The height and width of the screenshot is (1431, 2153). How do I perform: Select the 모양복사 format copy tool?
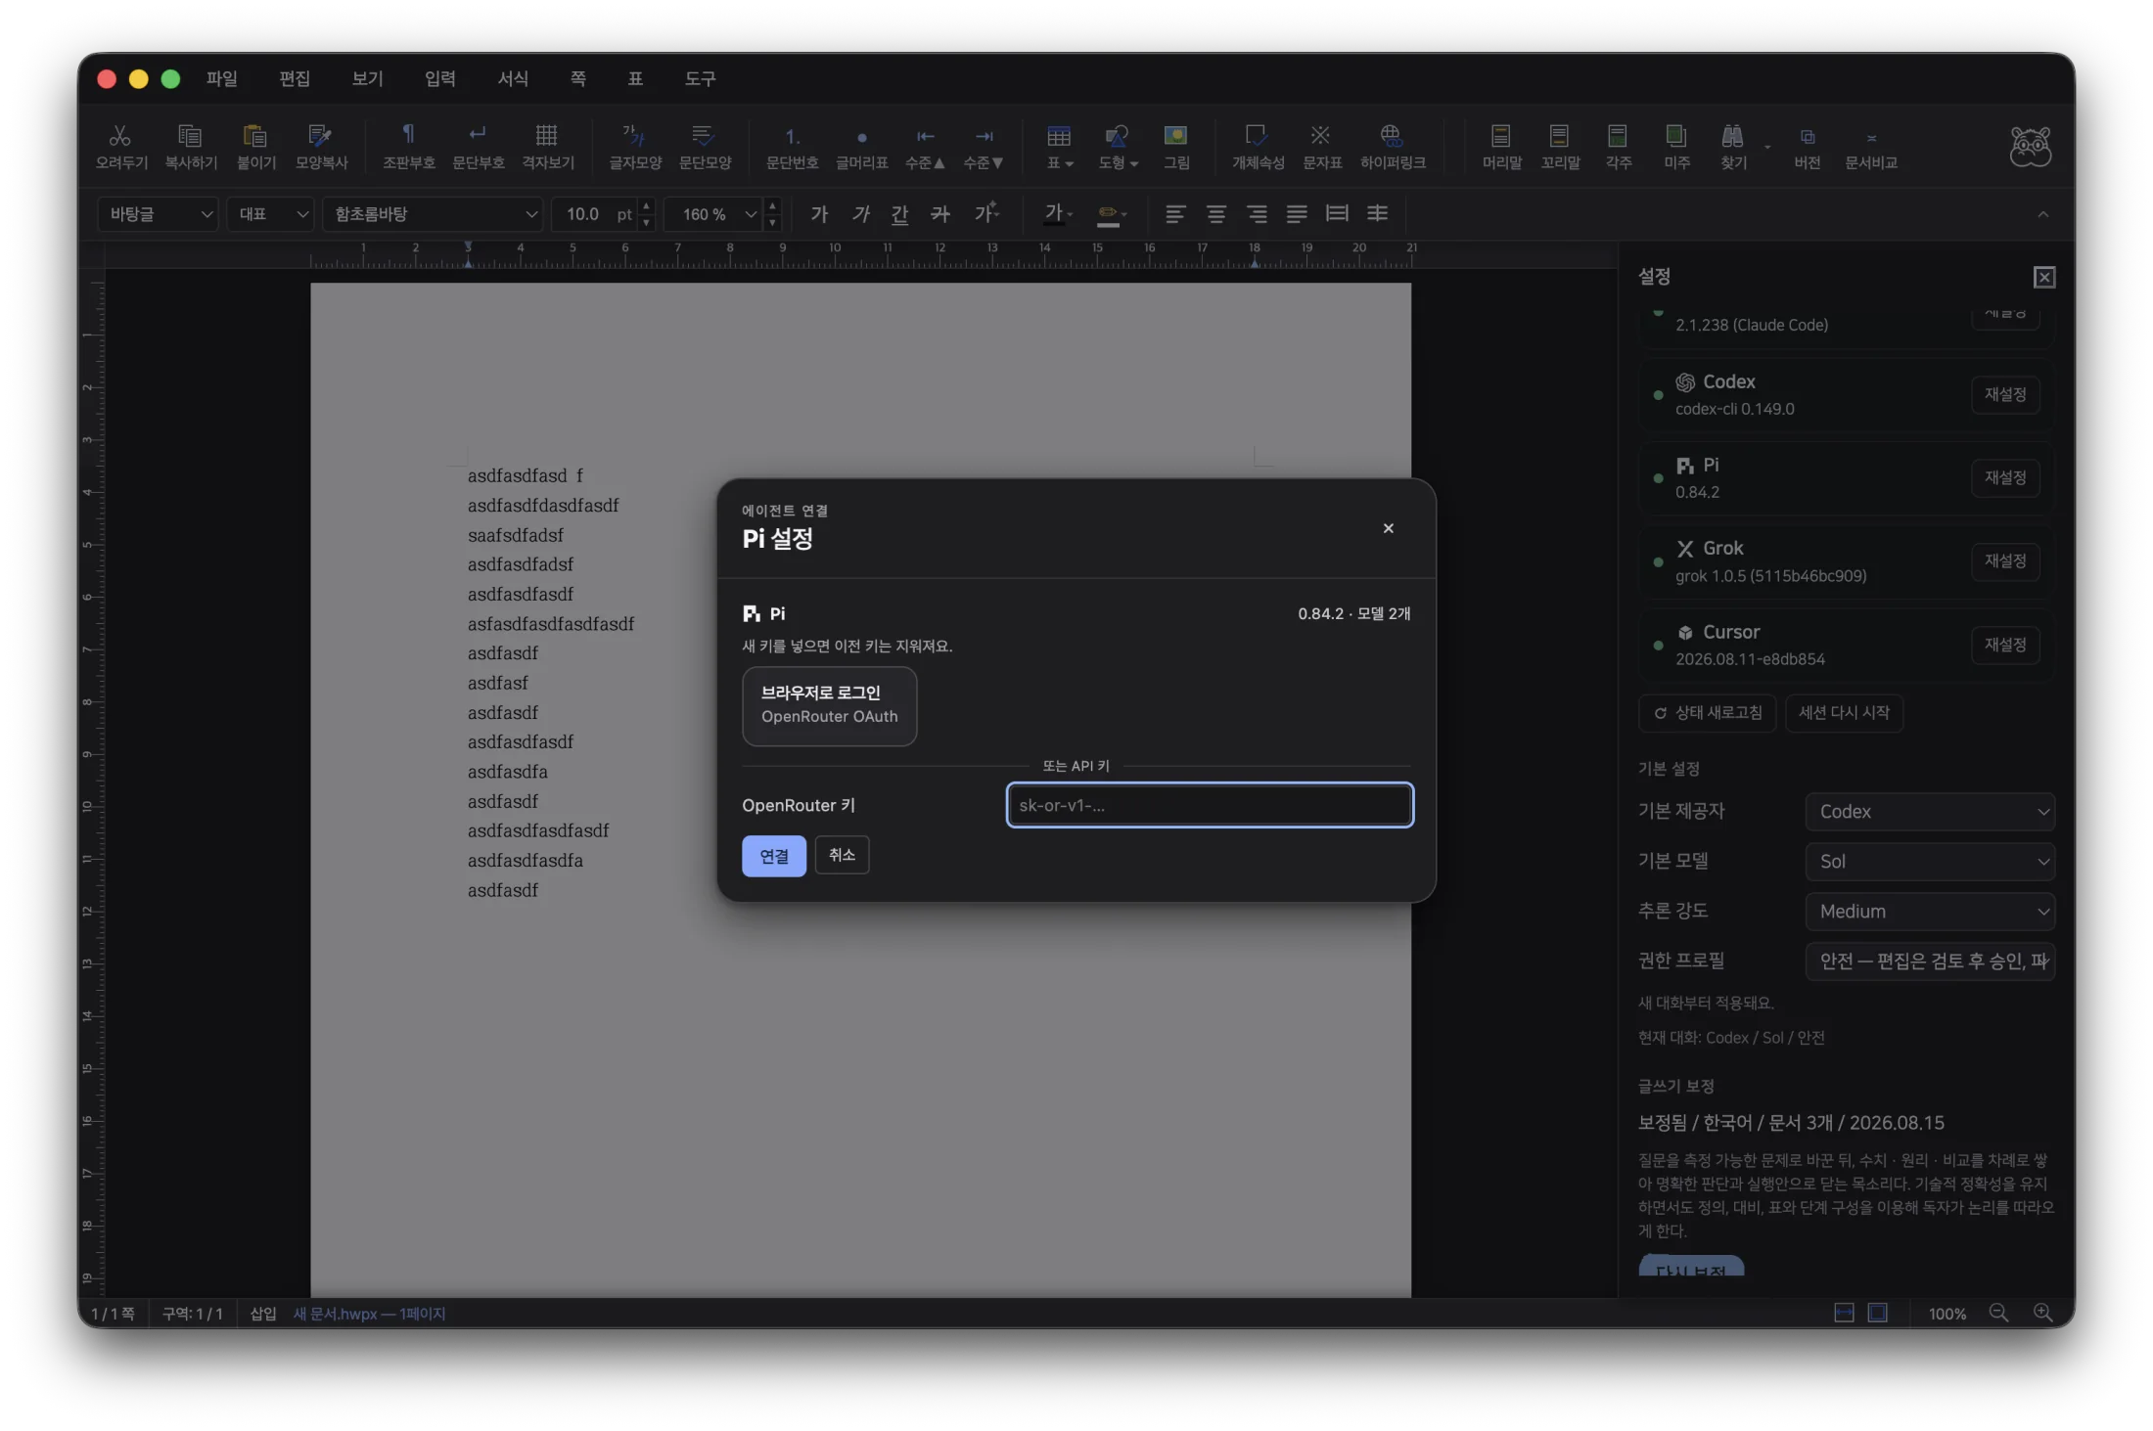tap(321, 145)
